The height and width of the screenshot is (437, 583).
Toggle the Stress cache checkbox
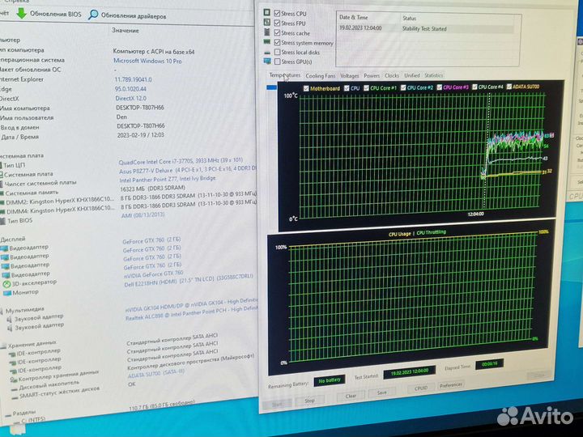click(x=277, y=32)
